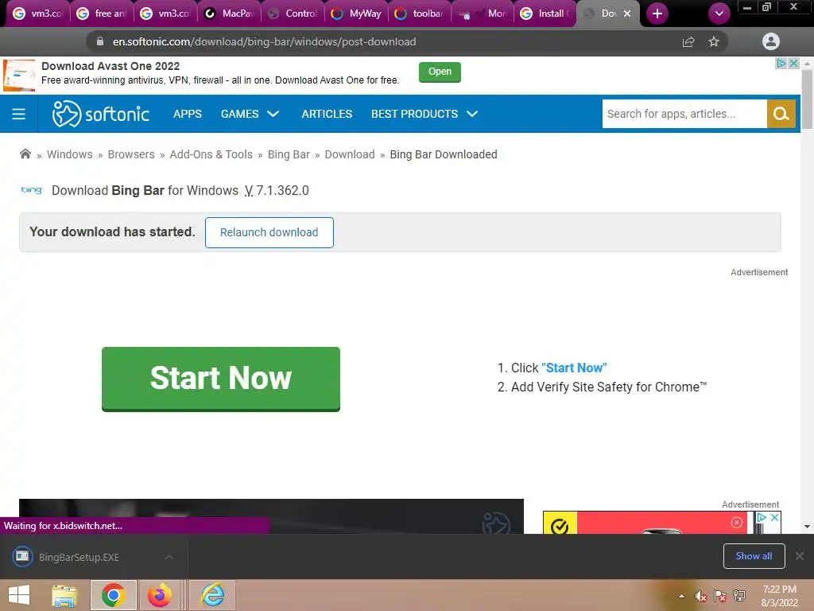The width and height of the screenshot is (814, 611).
Task: Click the lock icon in address bar
Action: 100,41
